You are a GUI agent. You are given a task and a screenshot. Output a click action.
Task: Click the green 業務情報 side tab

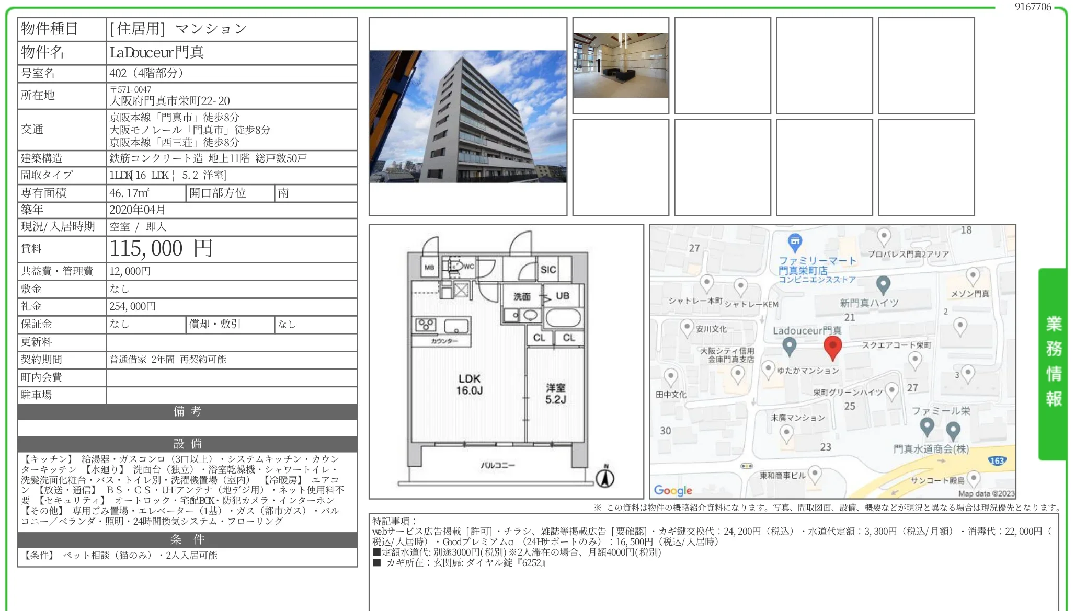[x=1053, y=363]
